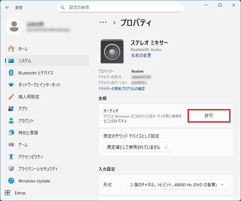This screenshot has width=241, height=201.
Task: Open Windows Update settings page
Action: [47, 180]
